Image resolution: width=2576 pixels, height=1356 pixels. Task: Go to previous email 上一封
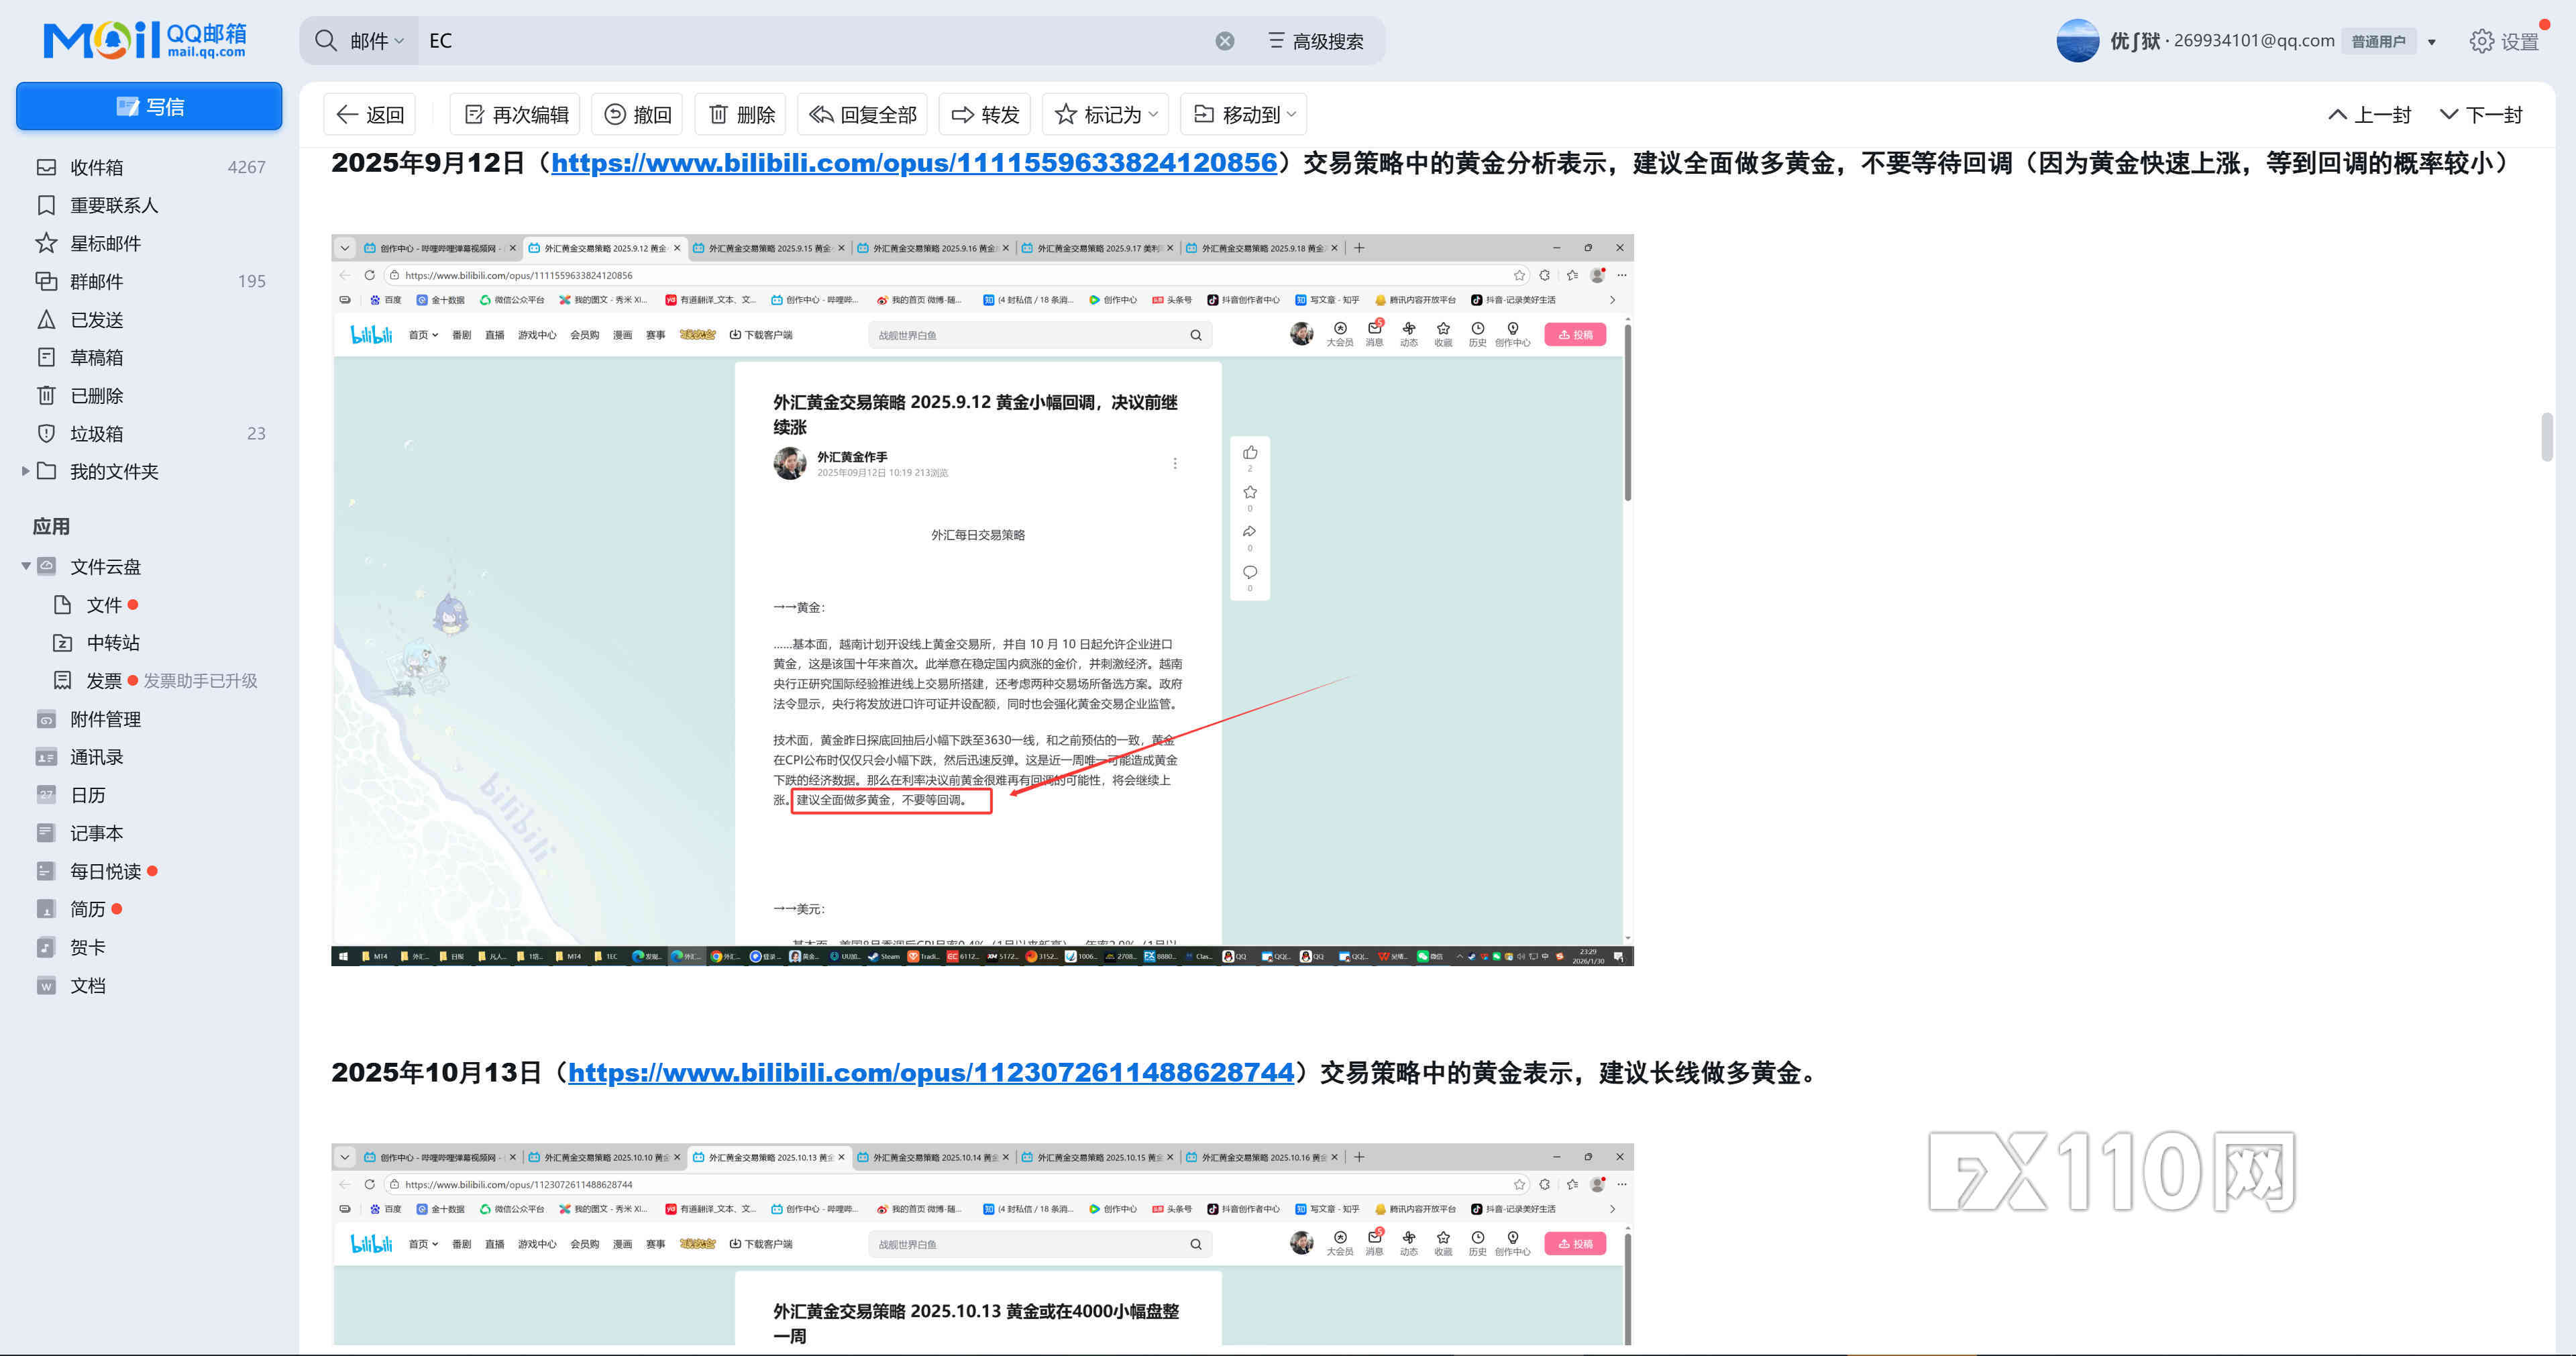[2369, 114]
